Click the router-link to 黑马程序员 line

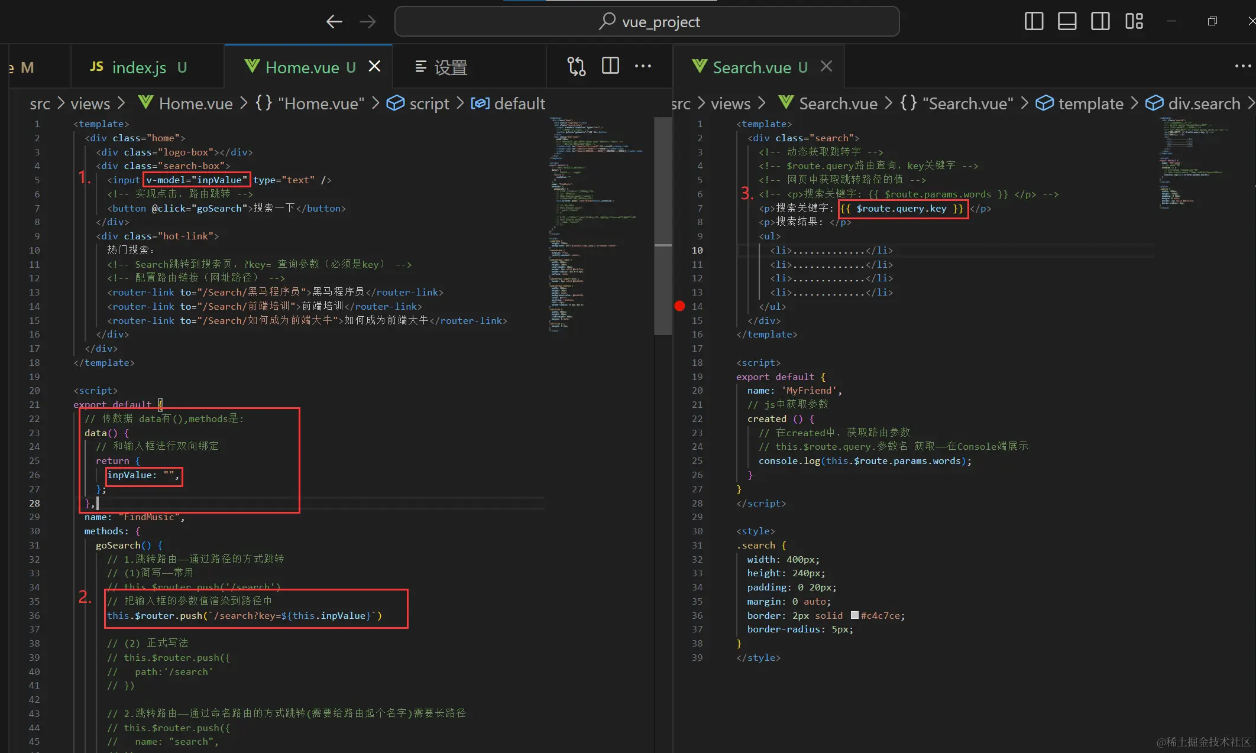[275, 293]
